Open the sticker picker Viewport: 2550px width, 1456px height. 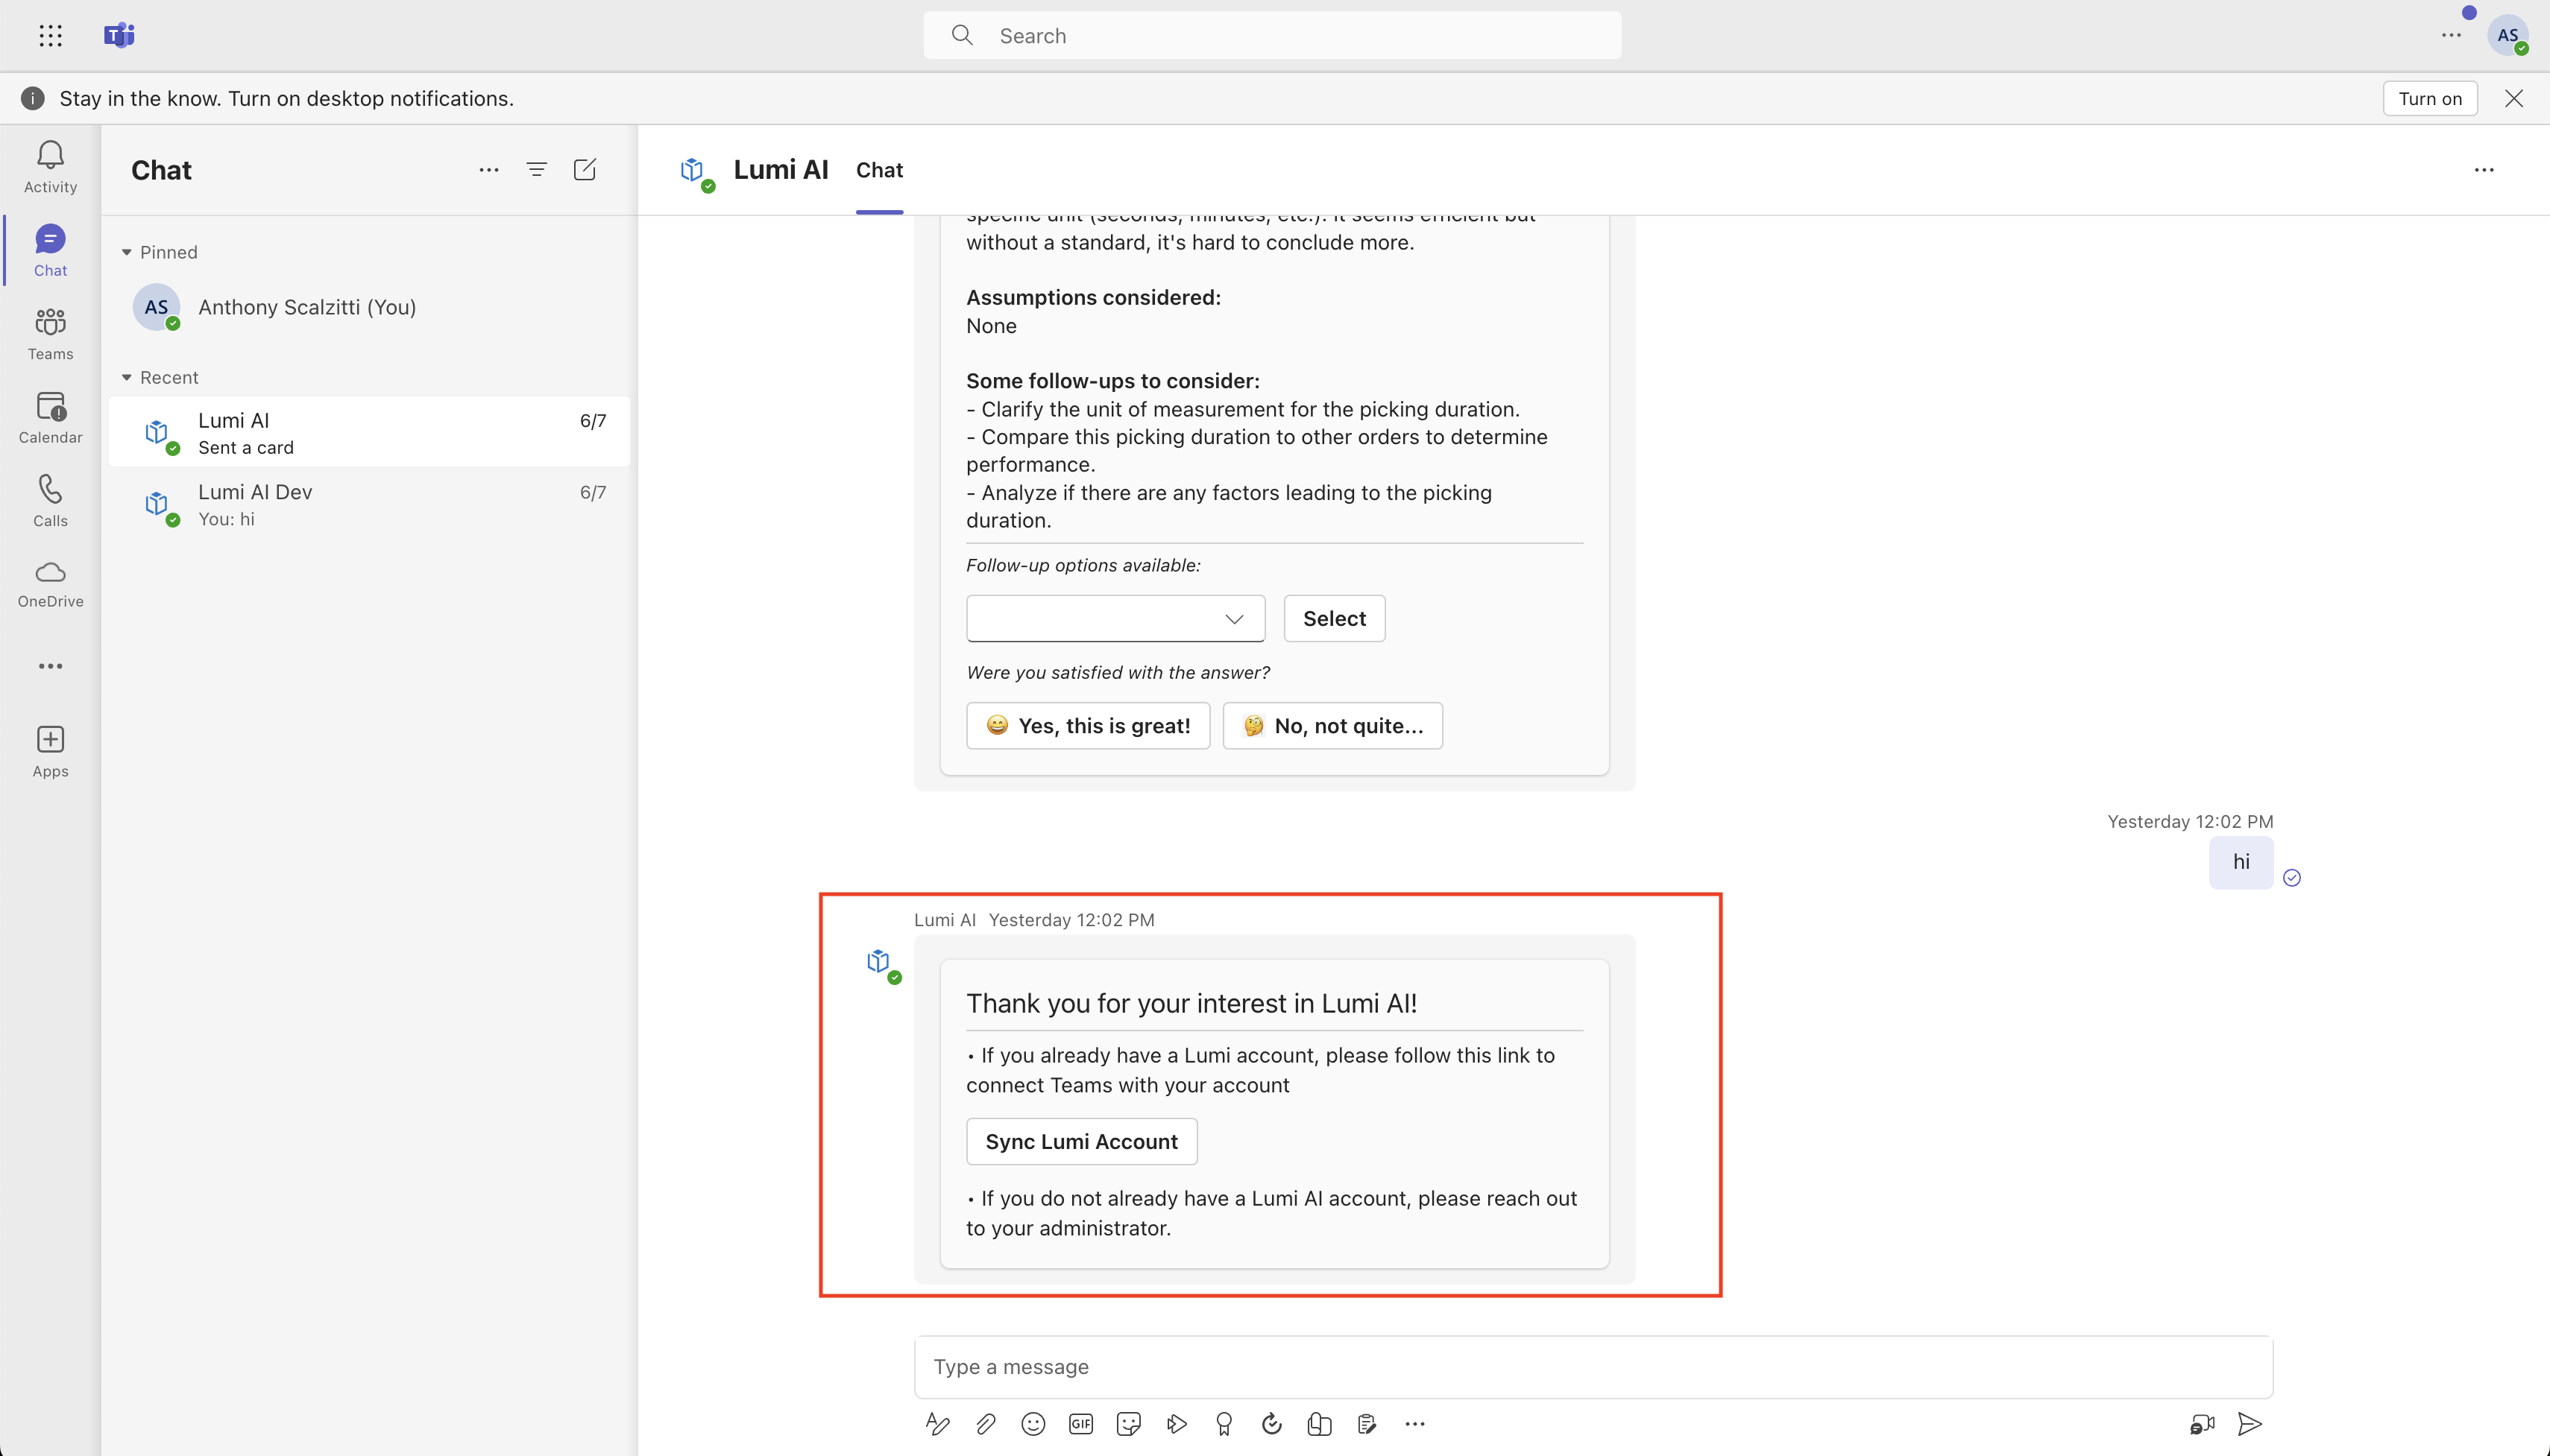(1128, 1423)
